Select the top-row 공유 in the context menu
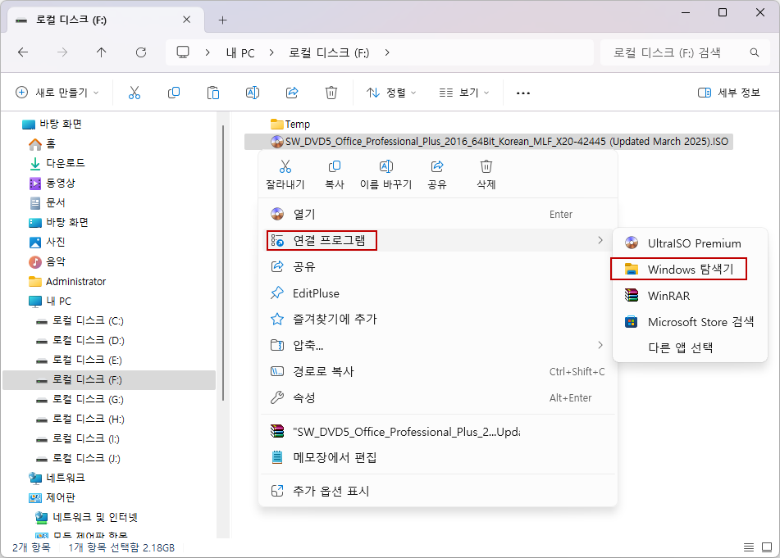Viewport: 780px width, 558px height. pos(437,175)
